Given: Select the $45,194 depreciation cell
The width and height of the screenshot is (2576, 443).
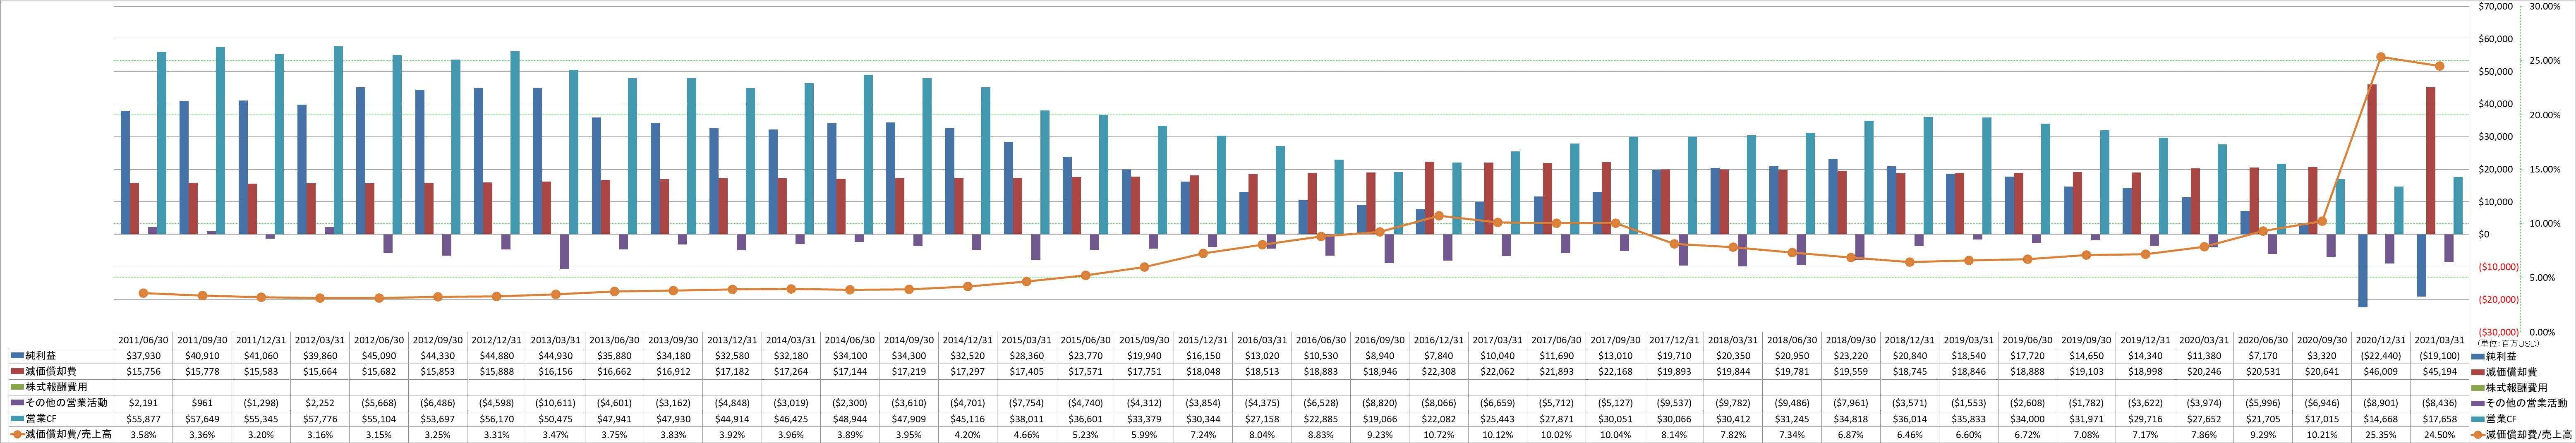Looking at the screenshot, I should (2440, 372).
